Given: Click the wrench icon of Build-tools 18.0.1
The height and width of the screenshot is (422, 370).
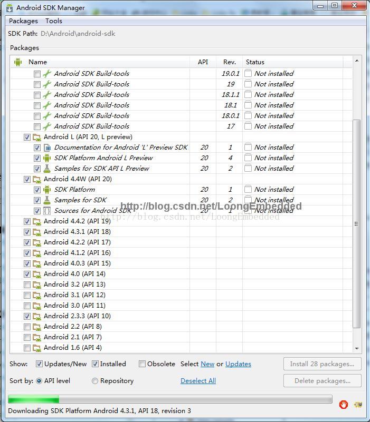Looking at the screenshot, I should coord(47,116).
